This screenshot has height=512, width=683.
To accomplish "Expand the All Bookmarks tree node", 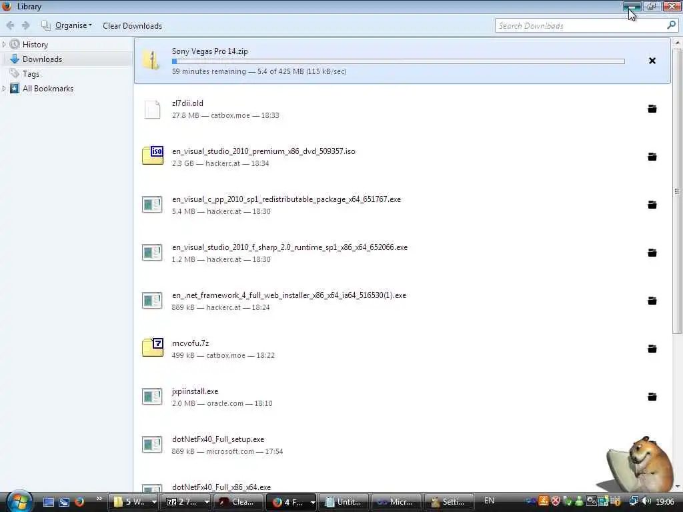I will point(4,89).
